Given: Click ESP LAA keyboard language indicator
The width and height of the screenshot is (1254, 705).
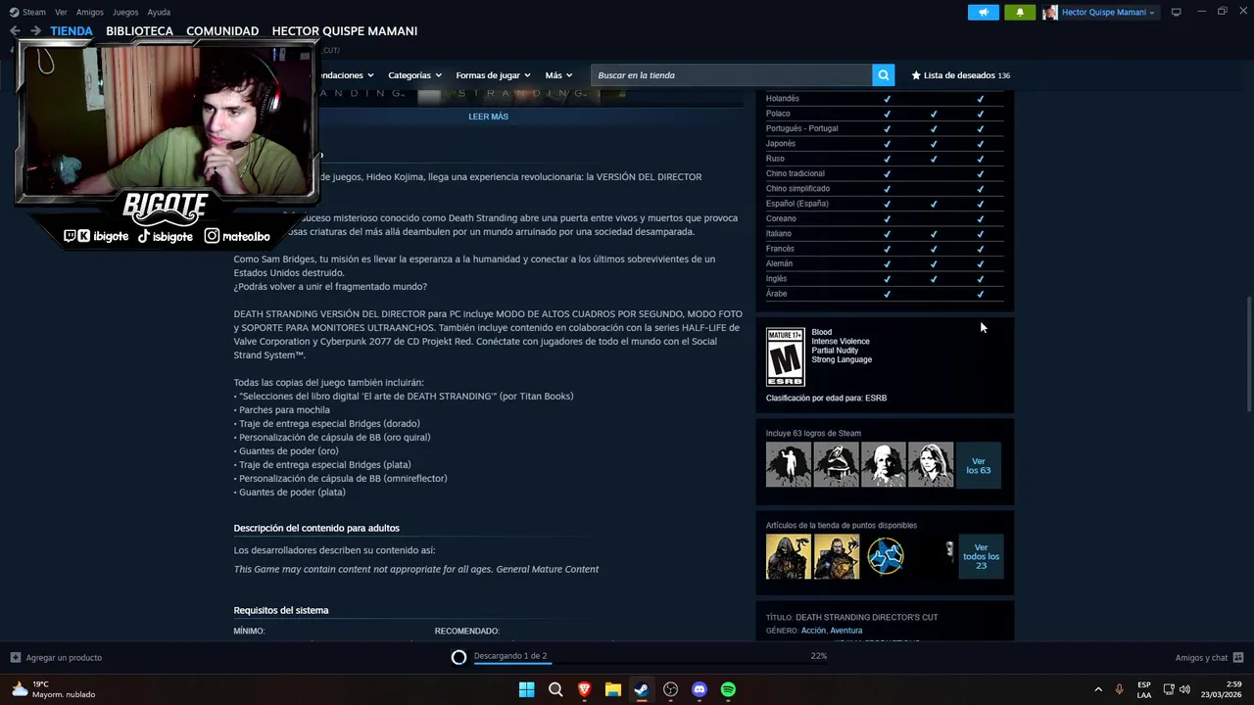Looking at the screenshot, I should pos(1144,689).
